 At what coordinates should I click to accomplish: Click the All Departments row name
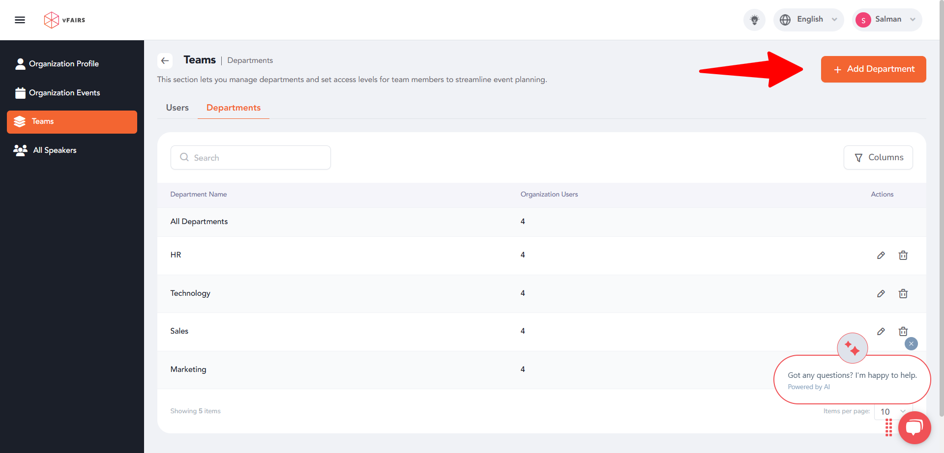click(199, 222)
